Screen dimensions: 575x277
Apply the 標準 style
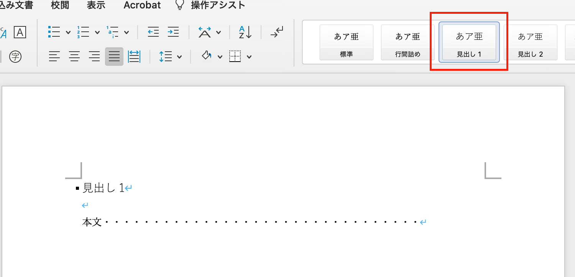coord(346,42)
